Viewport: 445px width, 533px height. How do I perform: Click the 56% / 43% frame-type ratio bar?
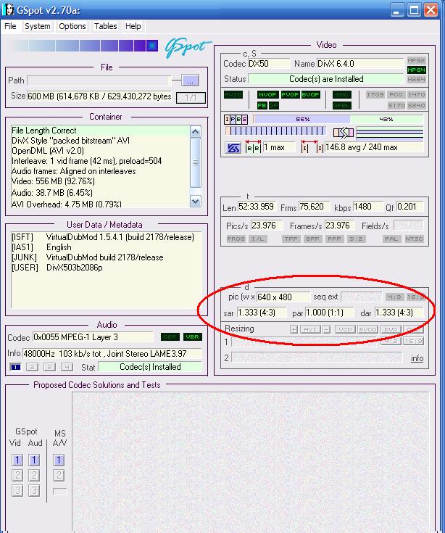click(x=338, y=120)
